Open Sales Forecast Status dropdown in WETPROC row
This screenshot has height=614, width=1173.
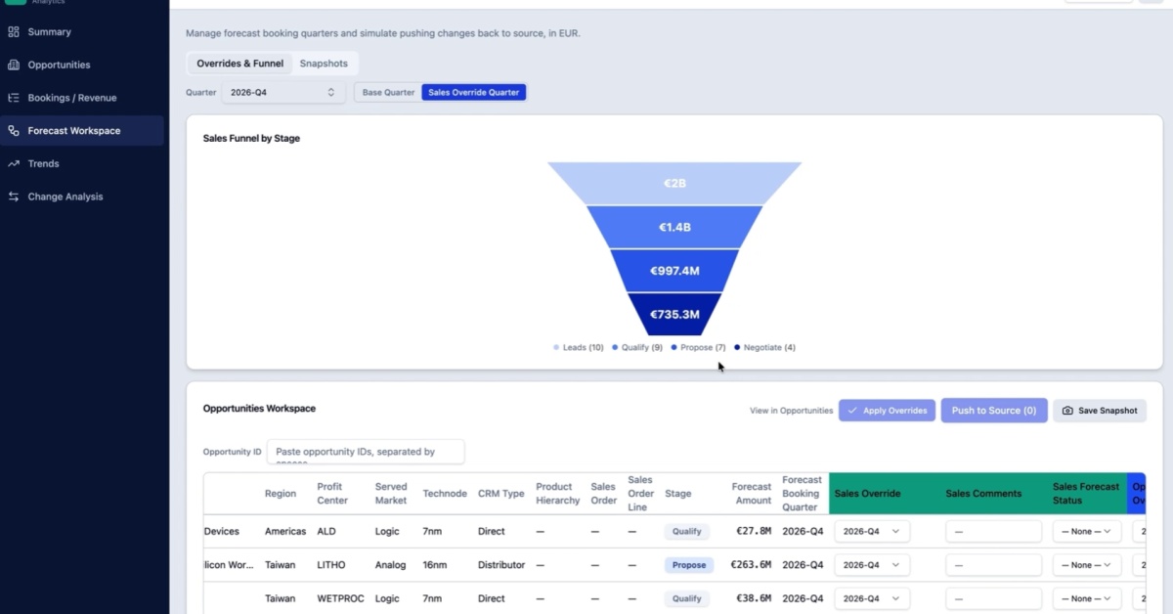click(1087, 598)
